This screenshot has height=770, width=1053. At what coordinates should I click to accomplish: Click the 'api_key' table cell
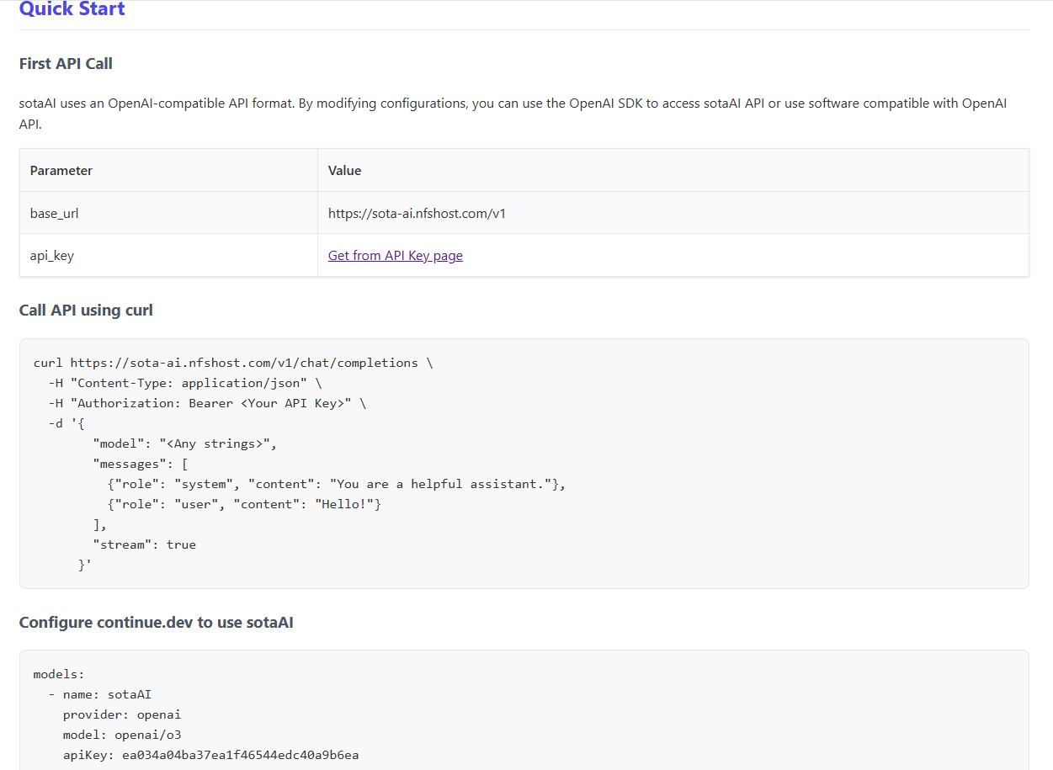[168, 255]
